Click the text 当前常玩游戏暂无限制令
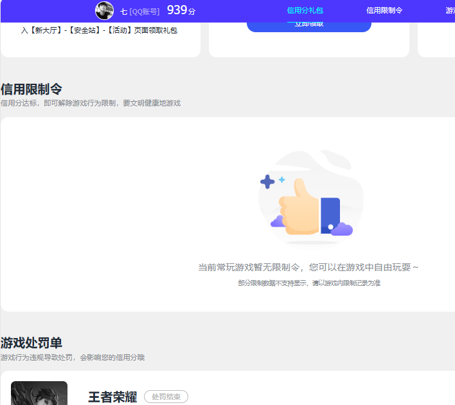455x405 pixels. coord(249,267)
